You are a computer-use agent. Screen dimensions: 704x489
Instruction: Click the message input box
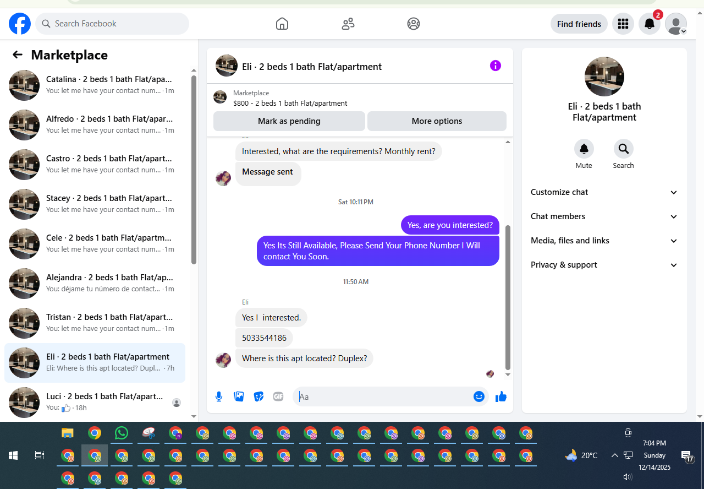pos(385,396)
